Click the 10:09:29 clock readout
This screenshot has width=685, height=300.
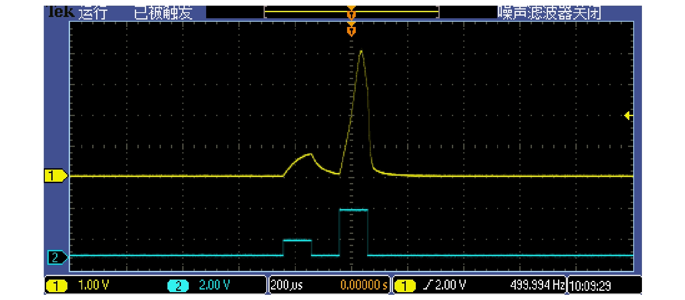590,286
